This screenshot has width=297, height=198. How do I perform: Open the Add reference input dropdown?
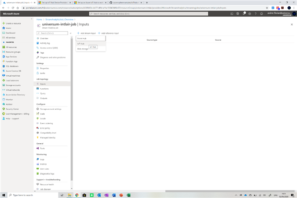pyautogui.click(x=108, y=33)
